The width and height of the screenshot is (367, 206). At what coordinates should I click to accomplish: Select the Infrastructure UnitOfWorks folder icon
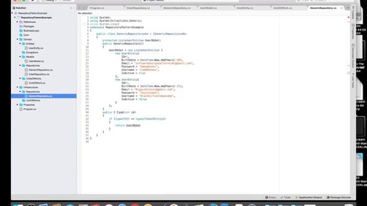click(24, 101)
